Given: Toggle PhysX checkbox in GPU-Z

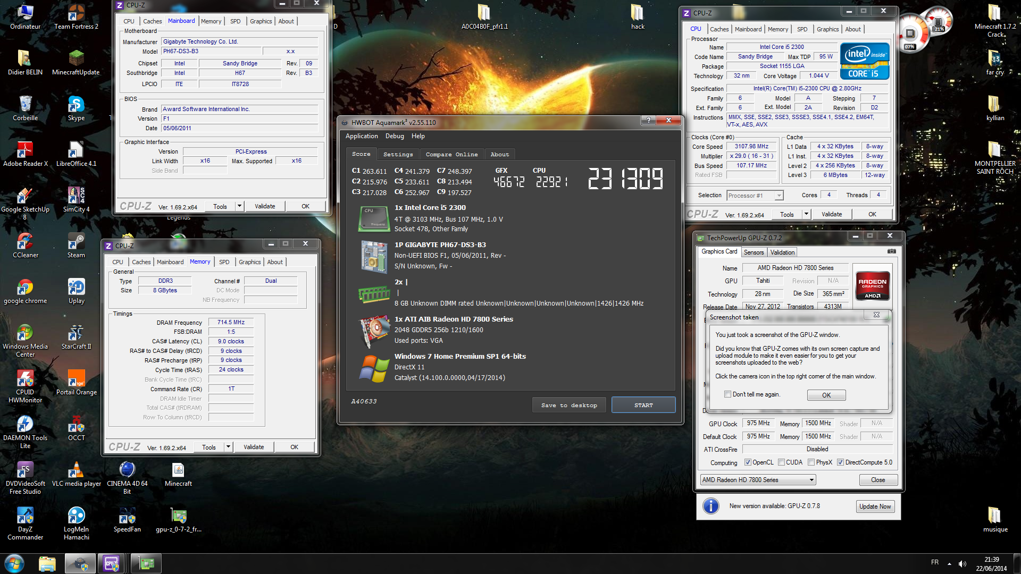Looking at the screenshot, I should pos(811,462).
